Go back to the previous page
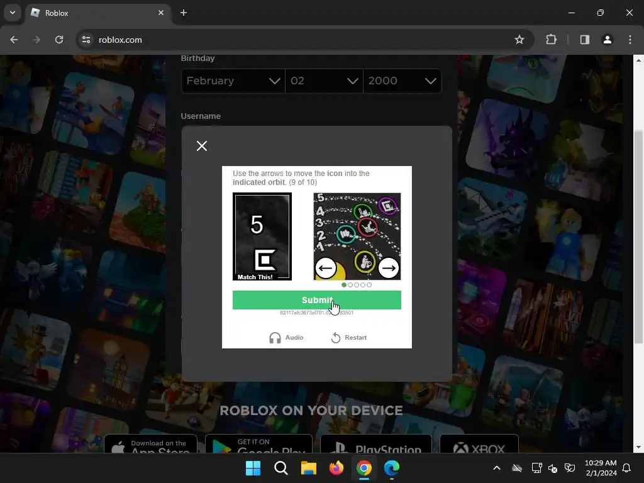The height and width of the screenshot is (483, 644). tap(14, 40)
